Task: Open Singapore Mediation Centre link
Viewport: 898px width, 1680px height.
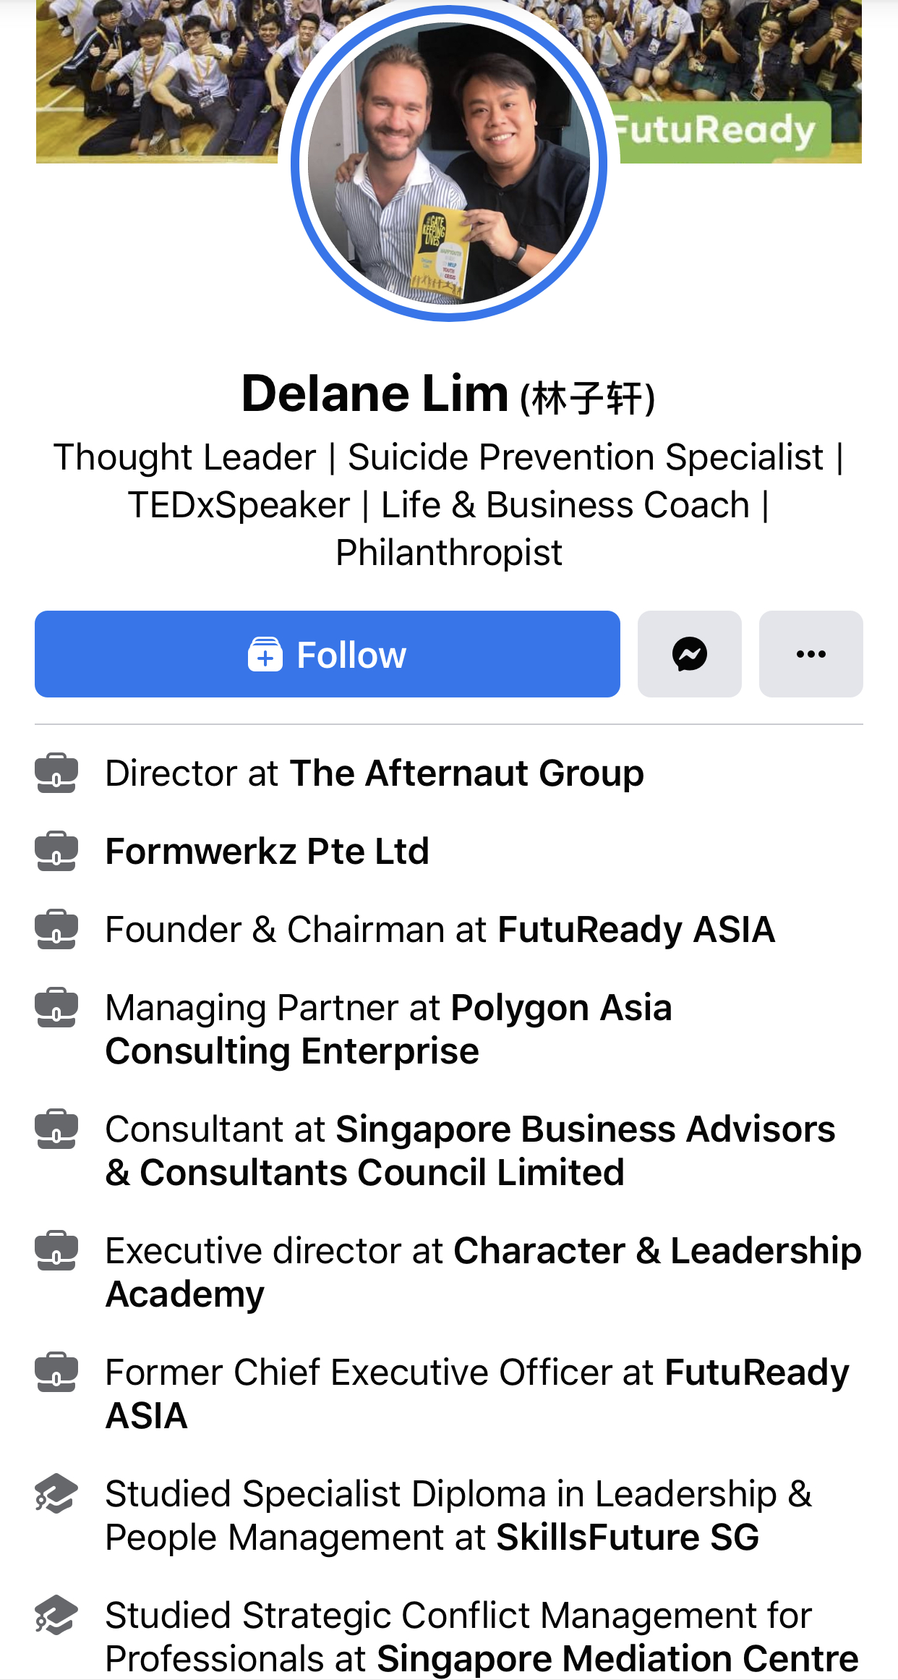Action: (x=617, y=1658)
